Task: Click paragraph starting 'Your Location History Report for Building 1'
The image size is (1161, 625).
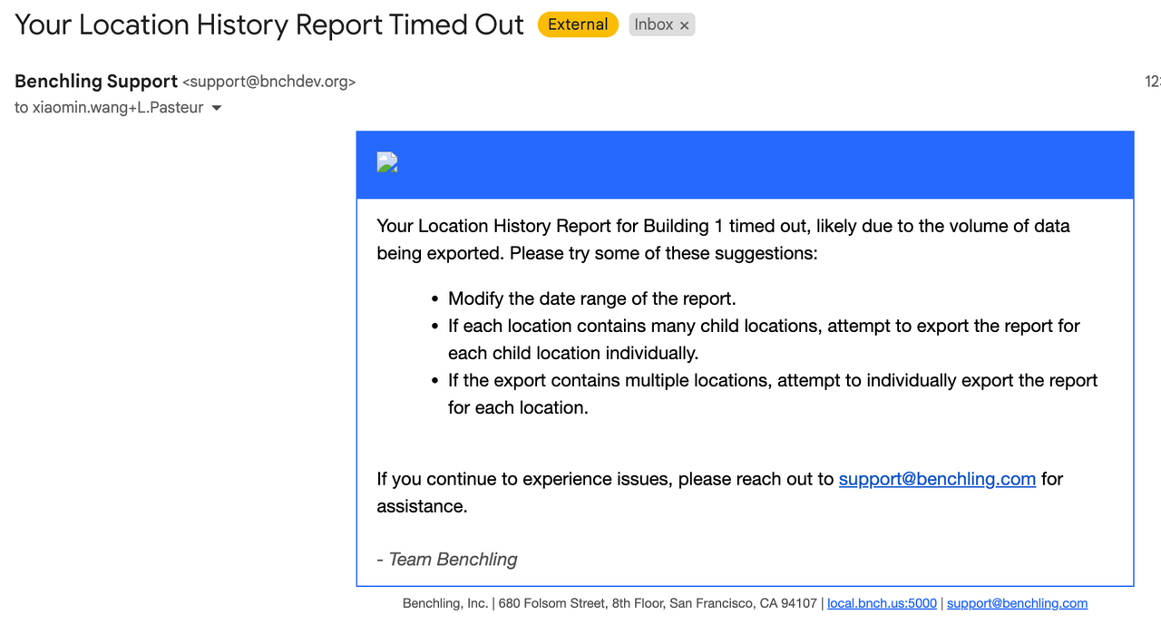Action: click(x=724, y=239)
